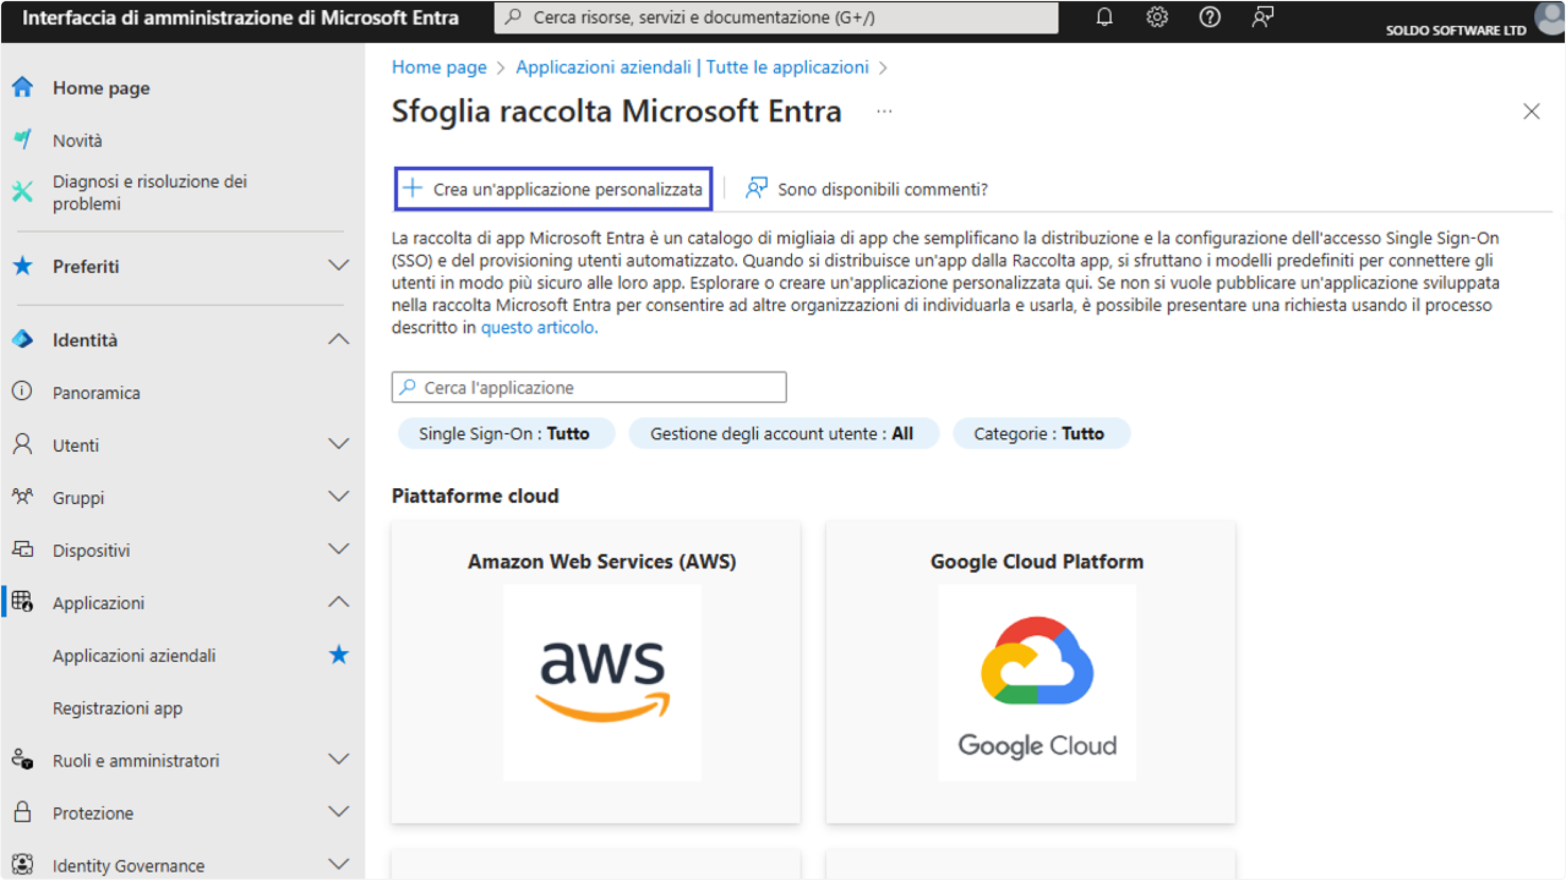Viewport: 1566px width, 880px height.
Task: Click the Gruppi people icon
Action: click(x=23, y=497)
